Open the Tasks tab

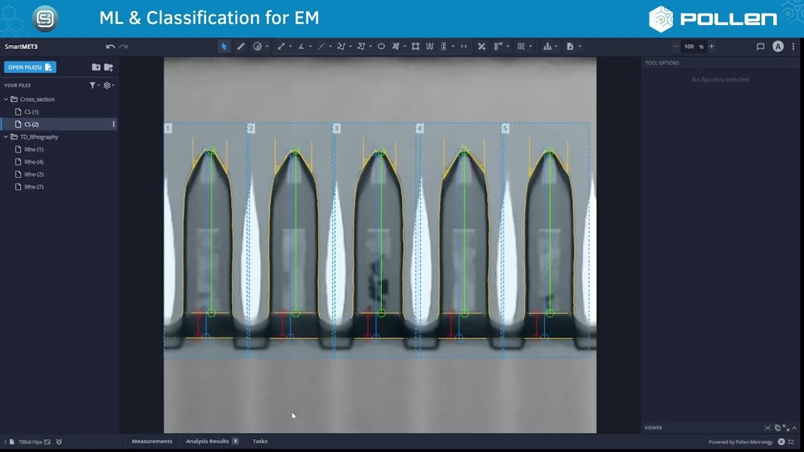point(260,441)
